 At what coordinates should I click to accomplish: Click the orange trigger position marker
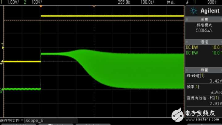(x=41, y=6)
